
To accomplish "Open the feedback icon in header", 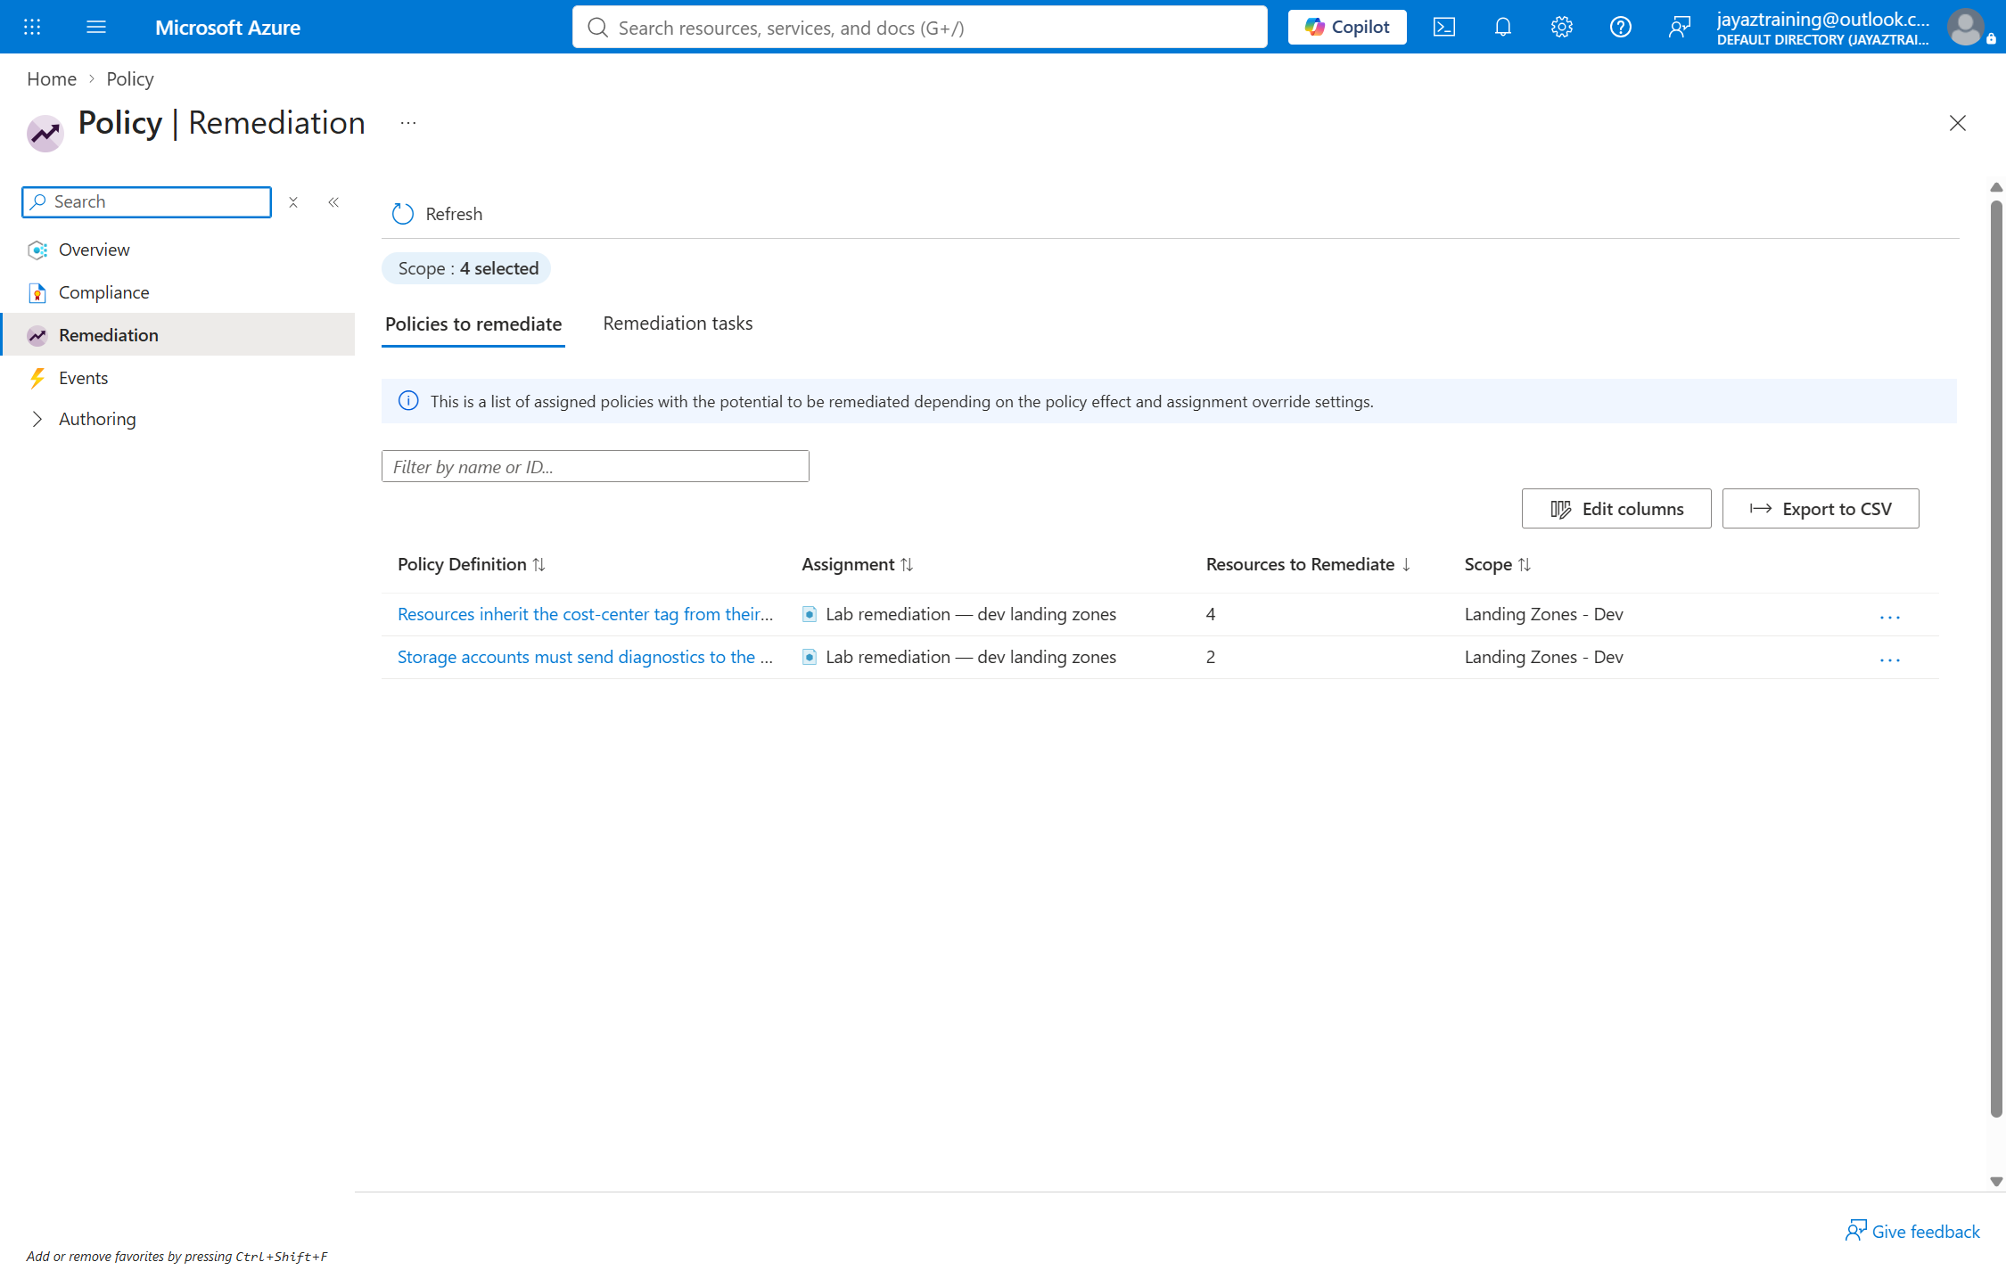I will 1680,27.
